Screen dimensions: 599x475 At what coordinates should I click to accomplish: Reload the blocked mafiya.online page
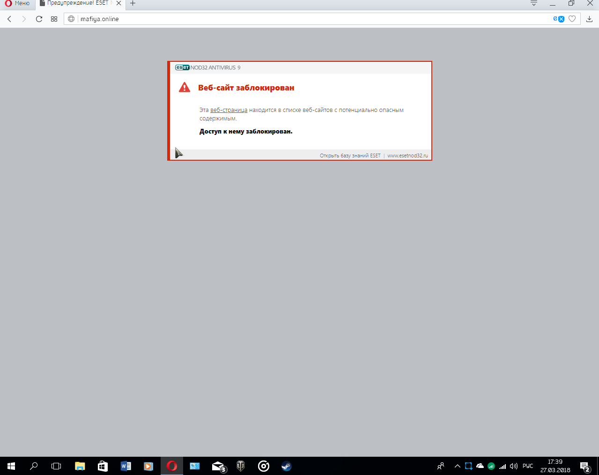(x=39, y=19)
